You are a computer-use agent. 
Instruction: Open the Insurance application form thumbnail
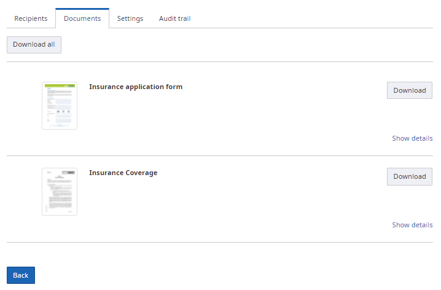tap(60, 106)
